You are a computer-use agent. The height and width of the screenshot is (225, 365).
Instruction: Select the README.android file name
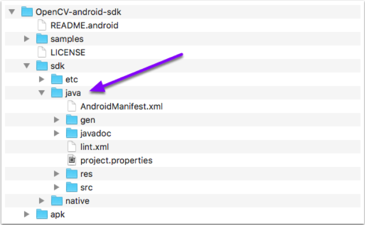pos(85,25)
